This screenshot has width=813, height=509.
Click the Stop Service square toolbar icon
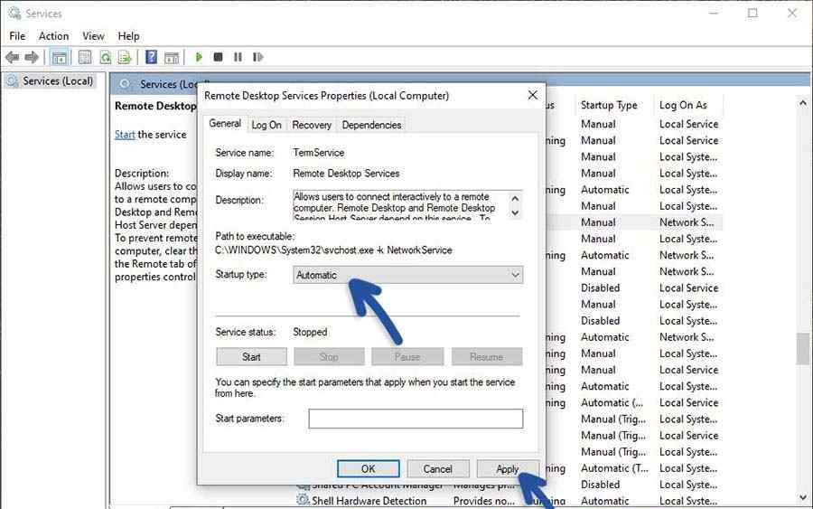[219, 57]
